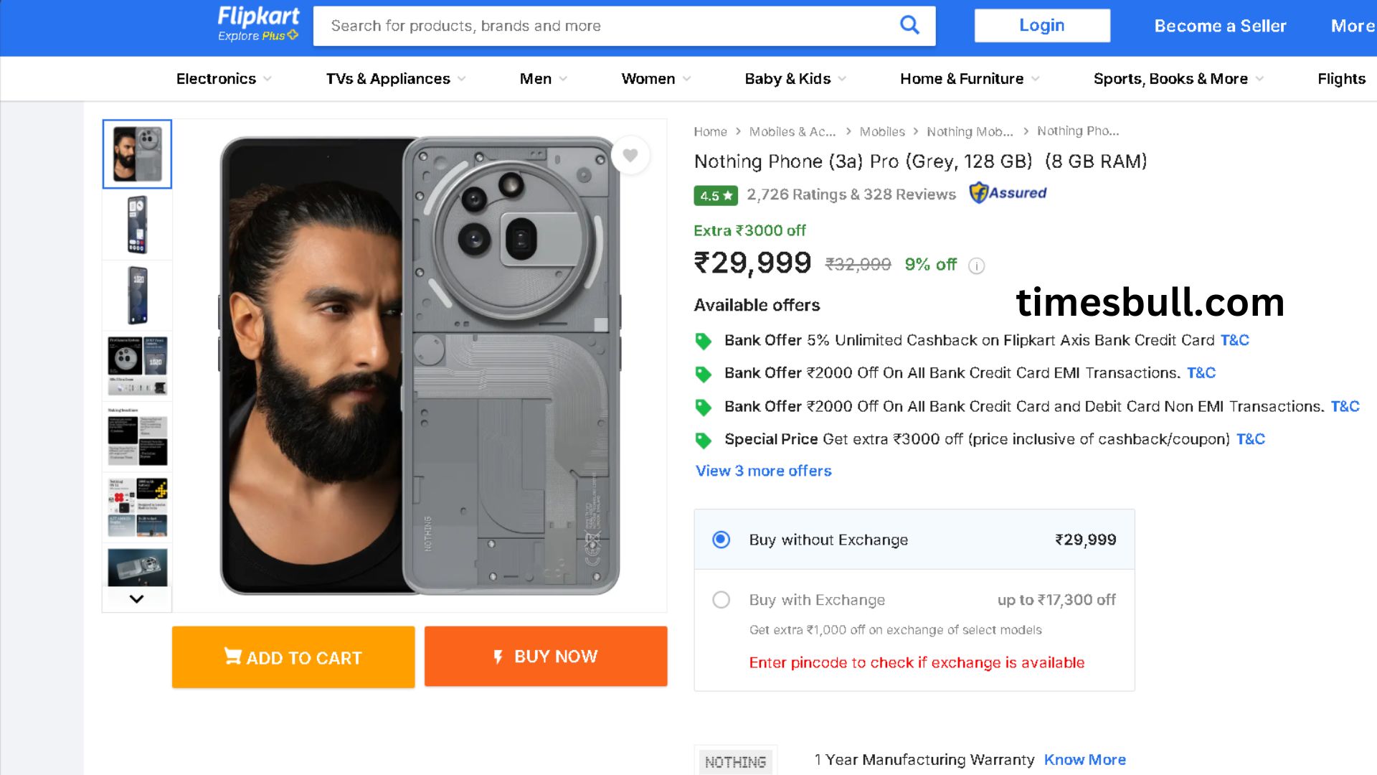Viewport: 1377px width, 775px height.
Task: Click the Nothing brand logo
Action: coord(735,761)
